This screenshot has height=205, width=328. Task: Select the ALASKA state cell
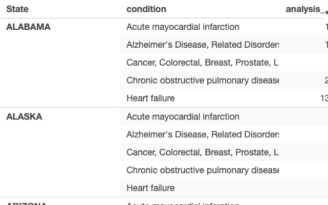[x=24, y=117]
